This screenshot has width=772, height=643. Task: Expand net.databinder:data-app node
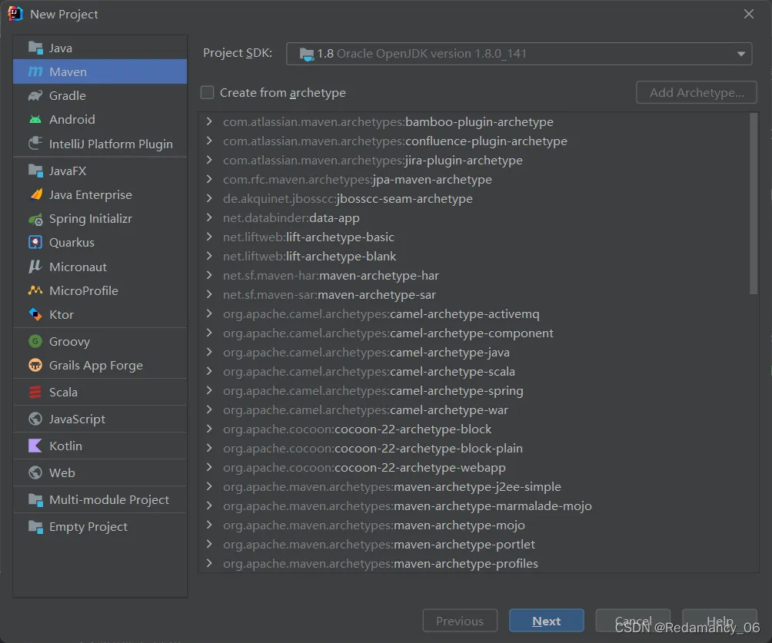pos(209,217)
